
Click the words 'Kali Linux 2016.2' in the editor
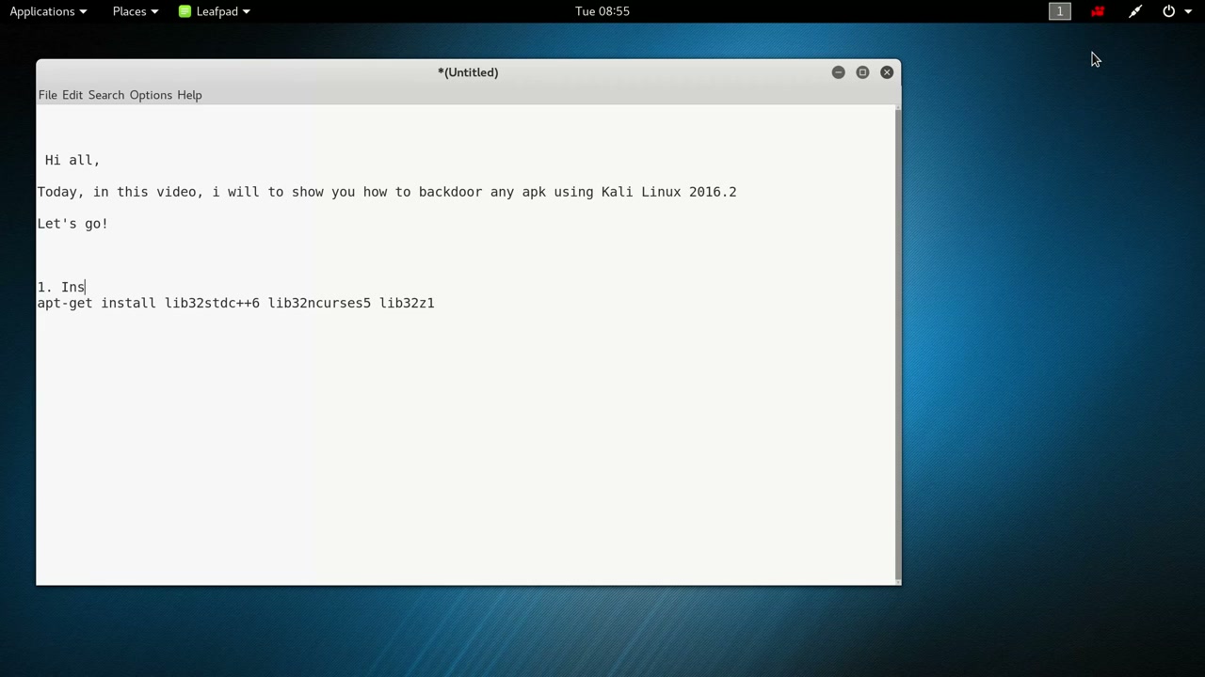tap(668, 192)
